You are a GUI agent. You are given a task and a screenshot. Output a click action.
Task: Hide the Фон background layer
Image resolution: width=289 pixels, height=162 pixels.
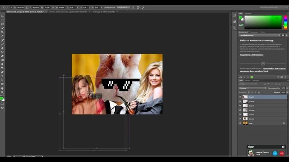tap(240, 123)
